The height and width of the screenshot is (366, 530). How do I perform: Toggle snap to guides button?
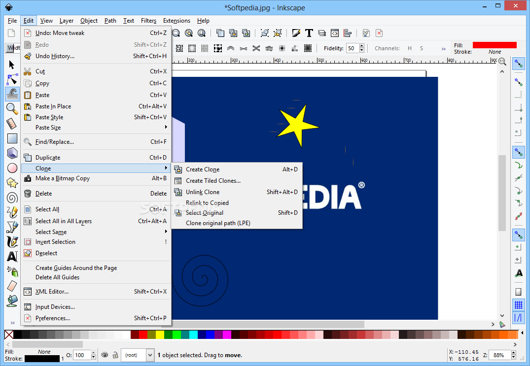[x=519, y=318]
